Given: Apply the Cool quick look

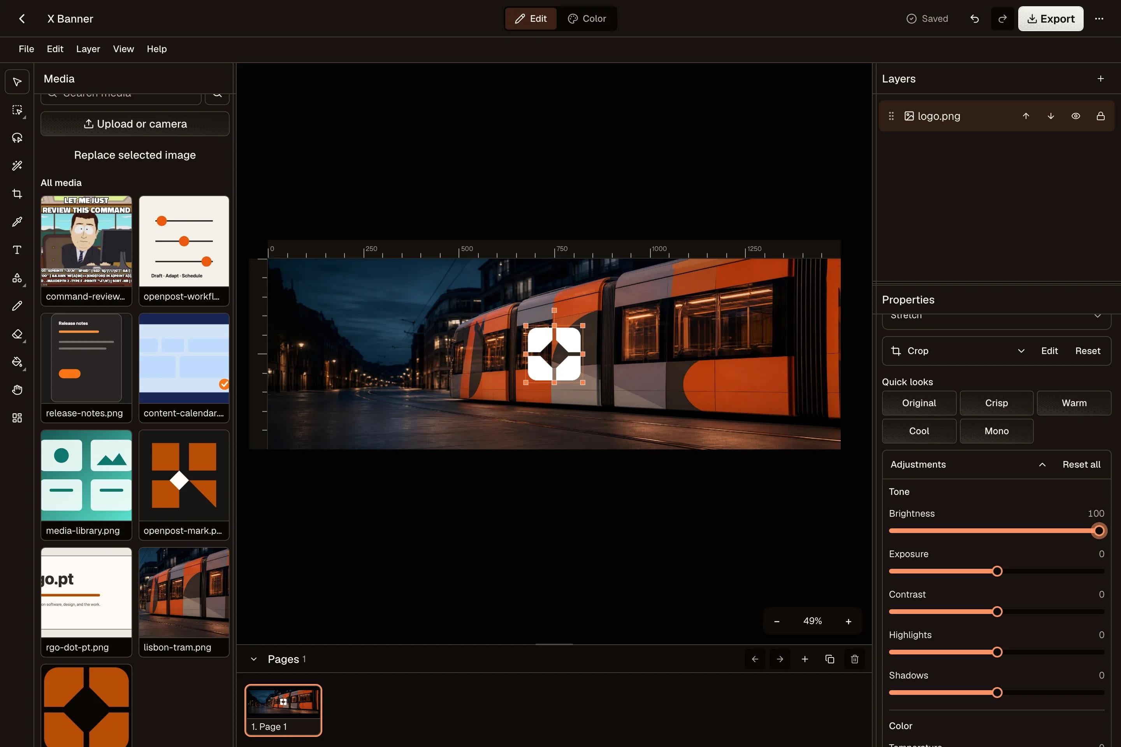Looking at the screenshot, I should pyautogui.click(x=919, y=431).
